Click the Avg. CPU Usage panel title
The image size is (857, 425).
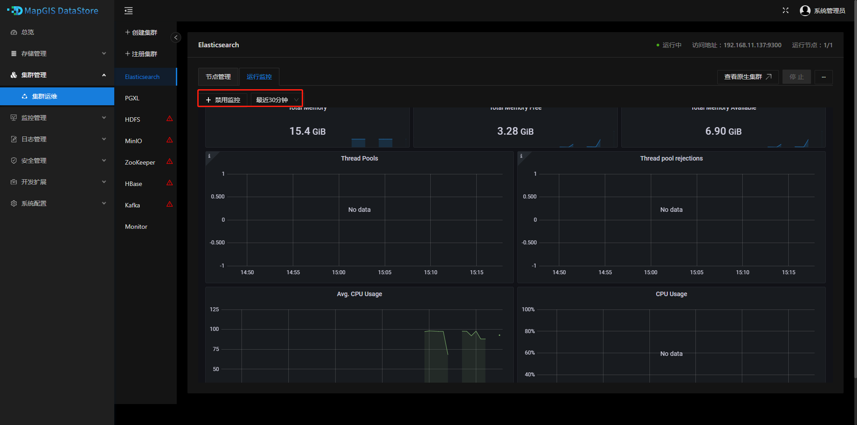pyautogui.click(x=359, y=294)
